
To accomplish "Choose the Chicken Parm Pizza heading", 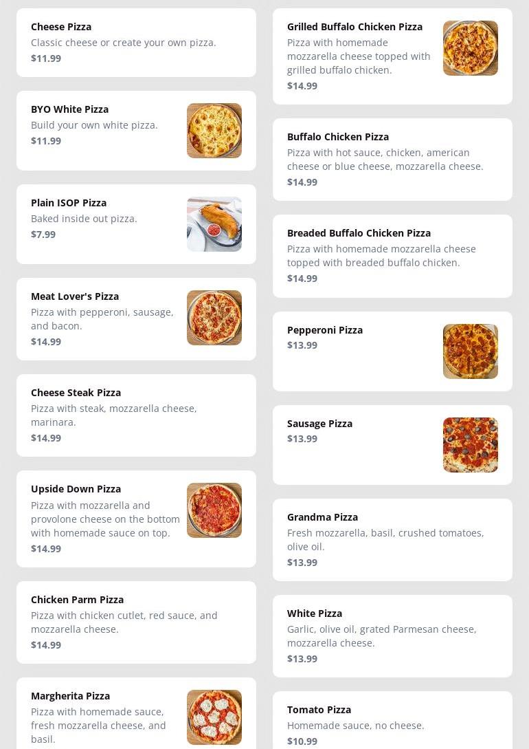I will [x=77, y=600].
